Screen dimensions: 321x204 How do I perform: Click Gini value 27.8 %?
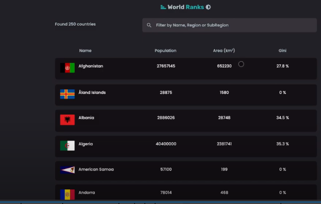[282, 66]
